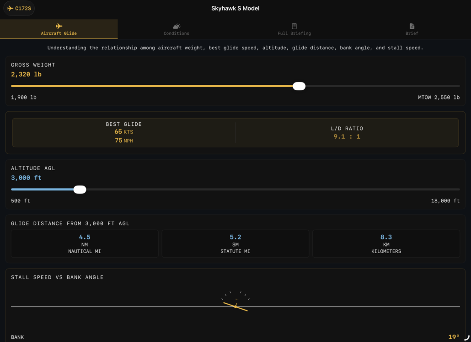Click the 65 KTS best glide value

pyautogui.click(x=124, y=132)
